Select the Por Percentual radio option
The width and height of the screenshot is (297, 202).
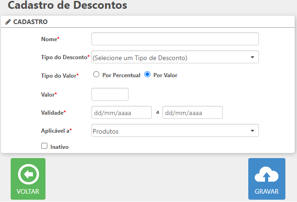click(x=97, y=74)
